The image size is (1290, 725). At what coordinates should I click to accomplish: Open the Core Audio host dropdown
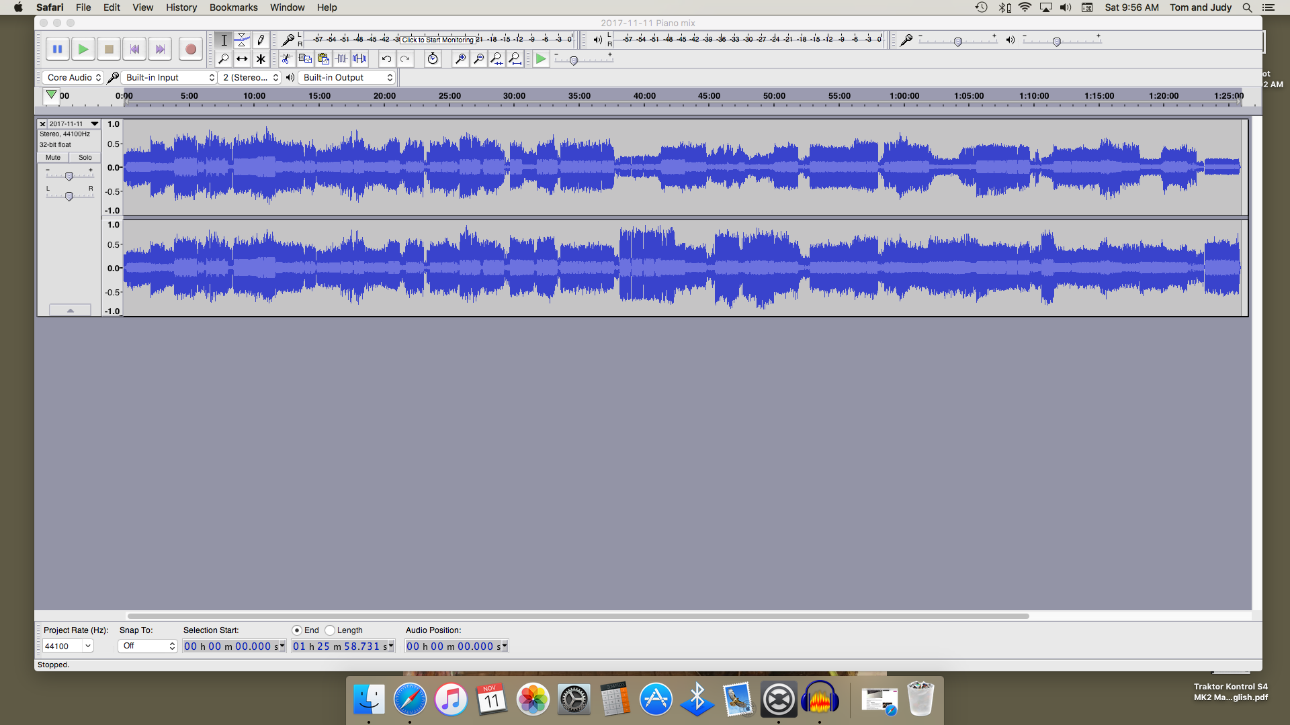(x=73, y=78)
